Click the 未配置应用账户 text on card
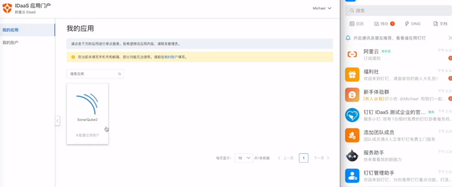Image resolution: width=452 pixels, height=187 pixels. pos(87,135)
